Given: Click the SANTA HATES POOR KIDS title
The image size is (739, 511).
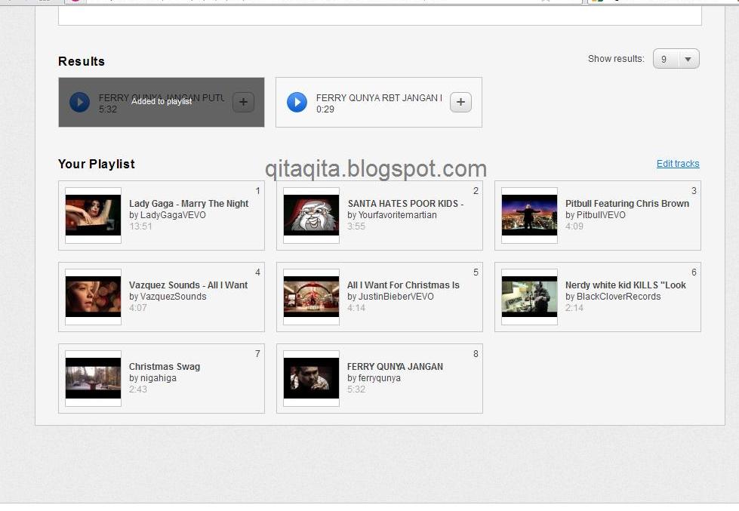Looking at the screenshot, I should [405, 204].
